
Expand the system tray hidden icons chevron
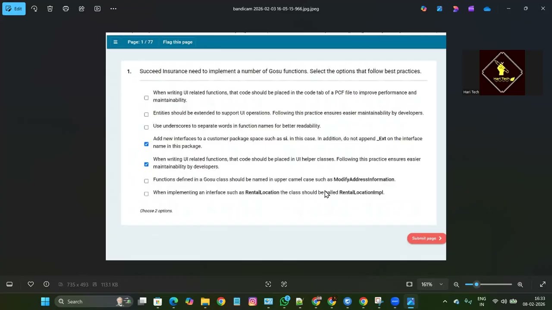click(x=445, y=301)
